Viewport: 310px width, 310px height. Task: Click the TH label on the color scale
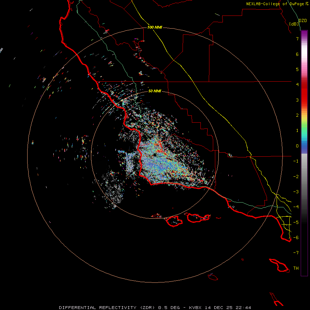click(296, 268)
